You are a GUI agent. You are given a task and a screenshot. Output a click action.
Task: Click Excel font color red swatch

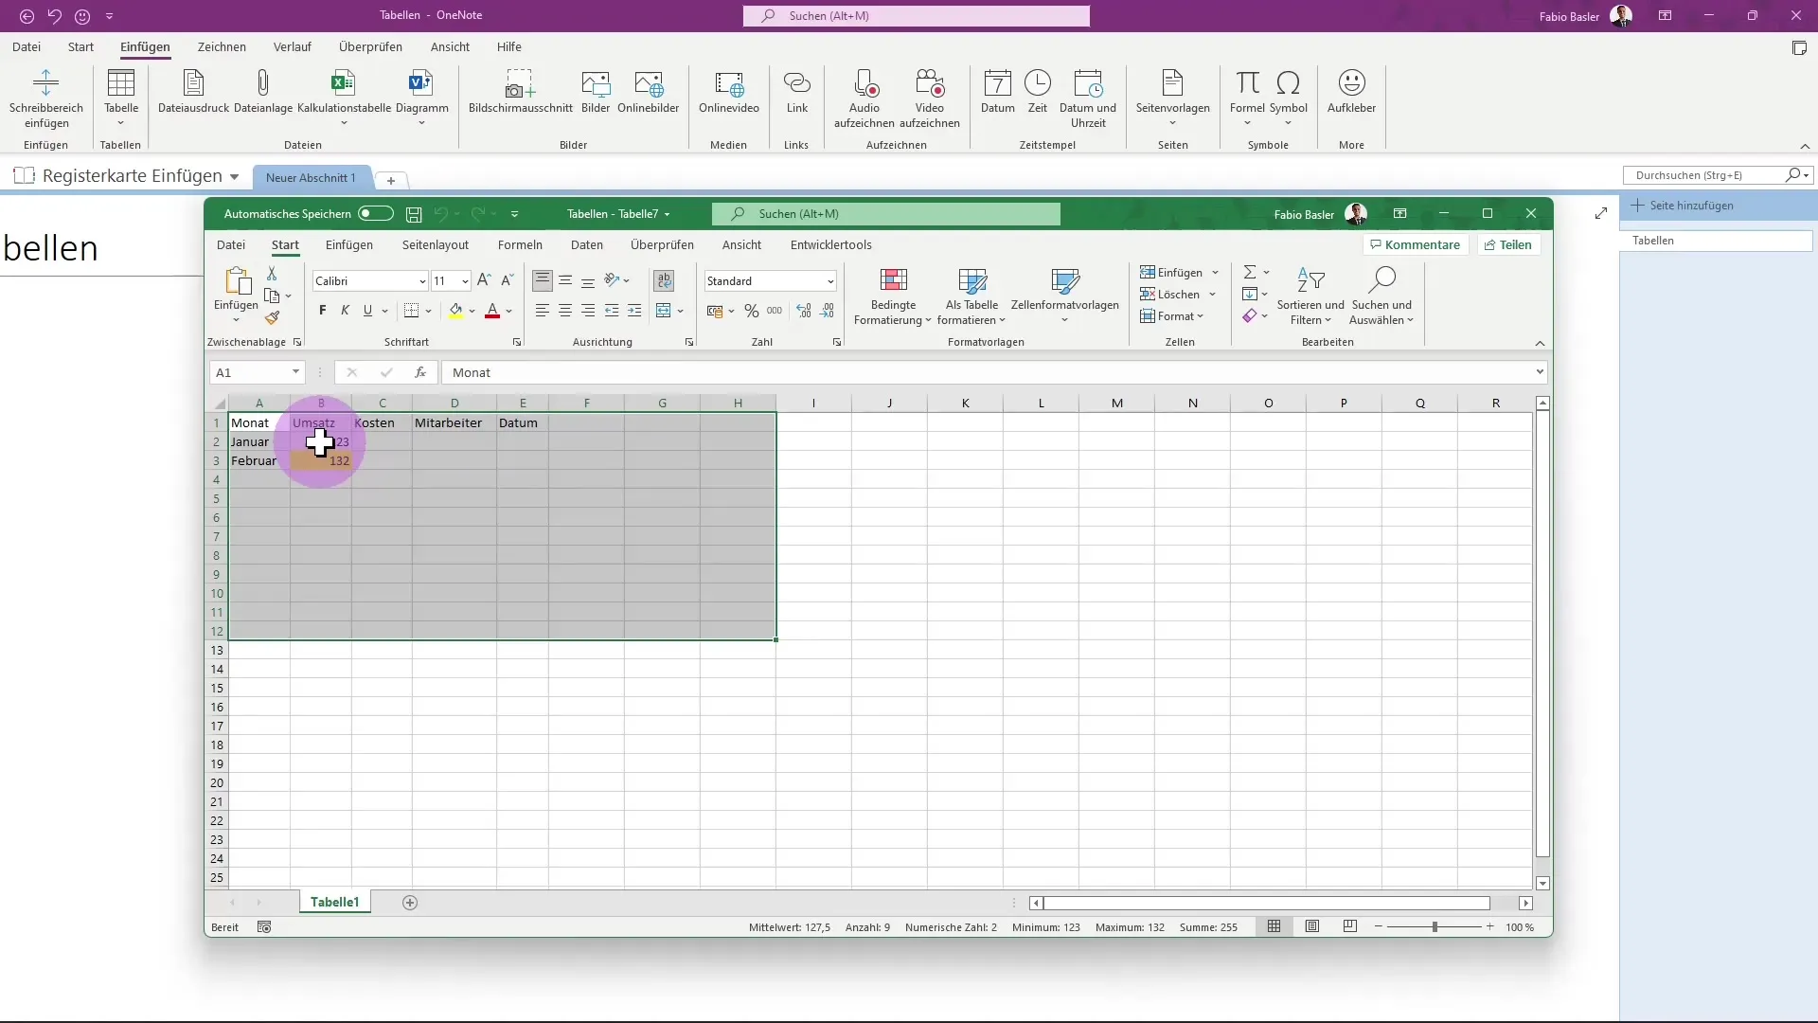pos(492,311)
